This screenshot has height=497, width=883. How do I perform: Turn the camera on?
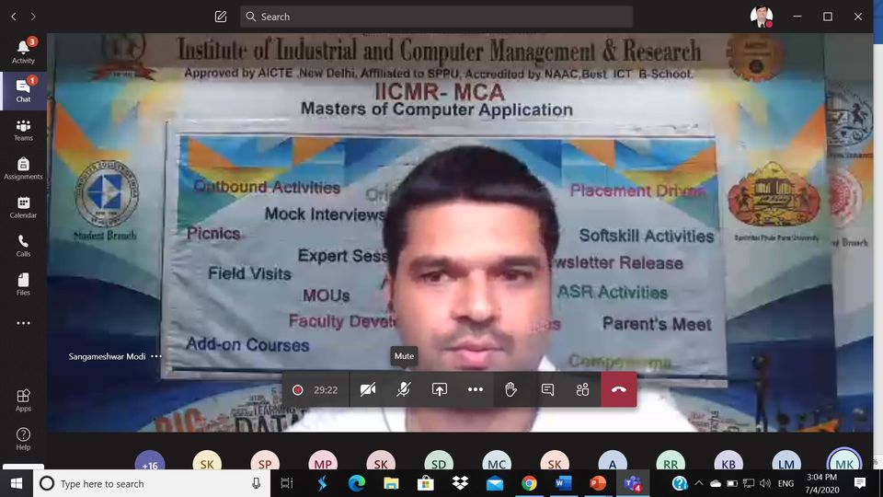[368, 389]
